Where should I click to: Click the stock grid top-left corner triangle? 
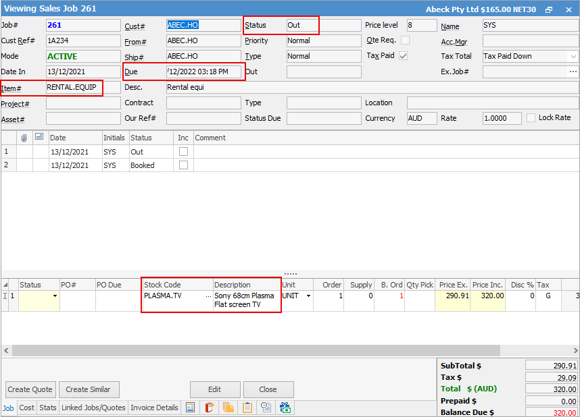click(5, 285)
